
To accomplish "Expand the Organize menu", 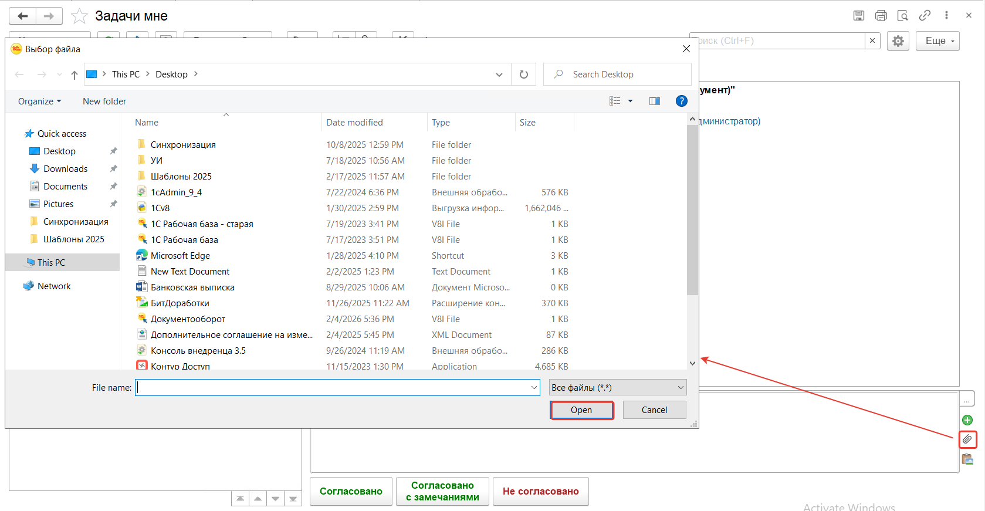I will pyautogui.click(x=39, y=101).
